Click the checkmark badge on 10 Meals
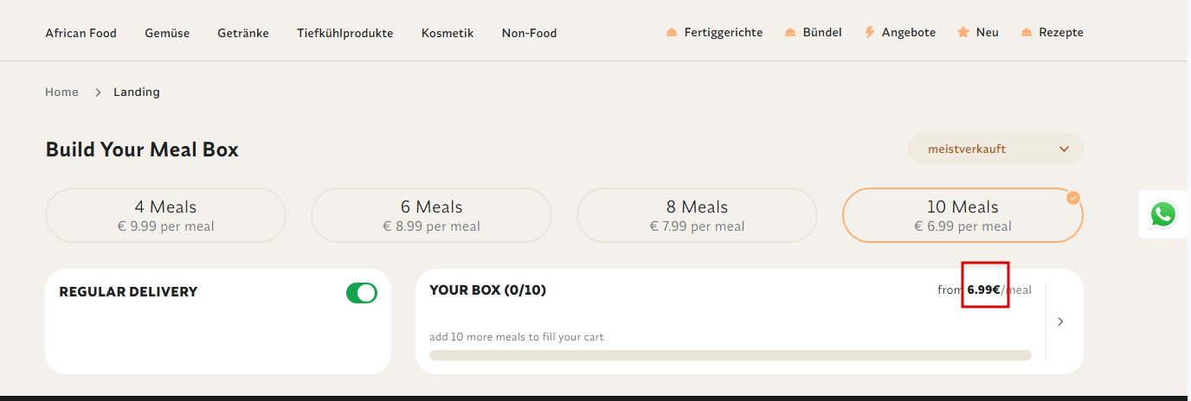The width and height of the screenshot is (1191, 401). coord(1073,198)
